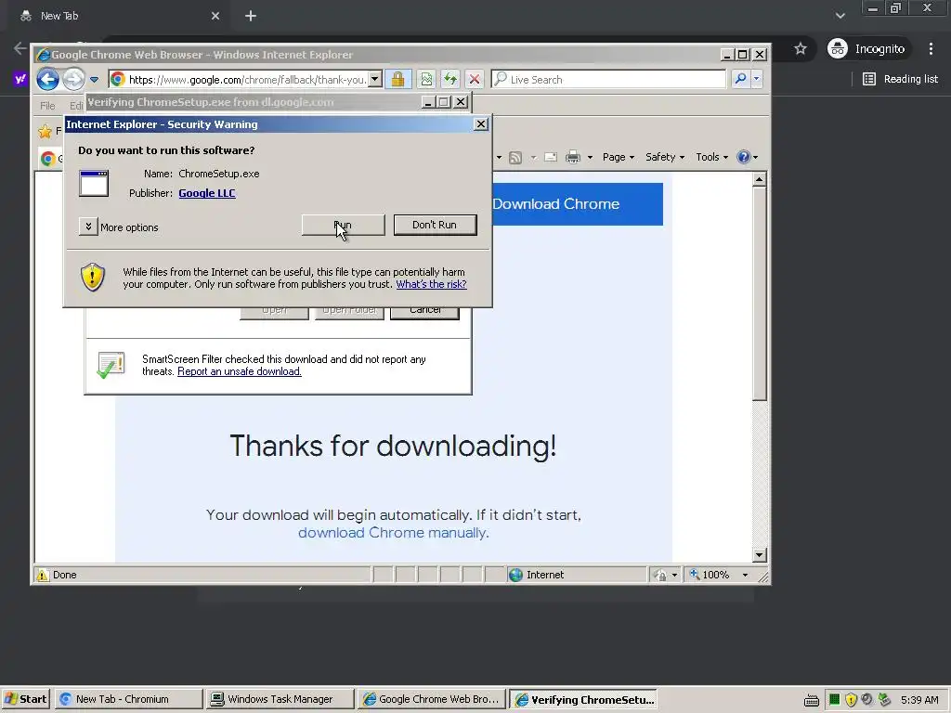Open the File menu in Internet Explorer
951x713 pixels.
coord(47,106)
